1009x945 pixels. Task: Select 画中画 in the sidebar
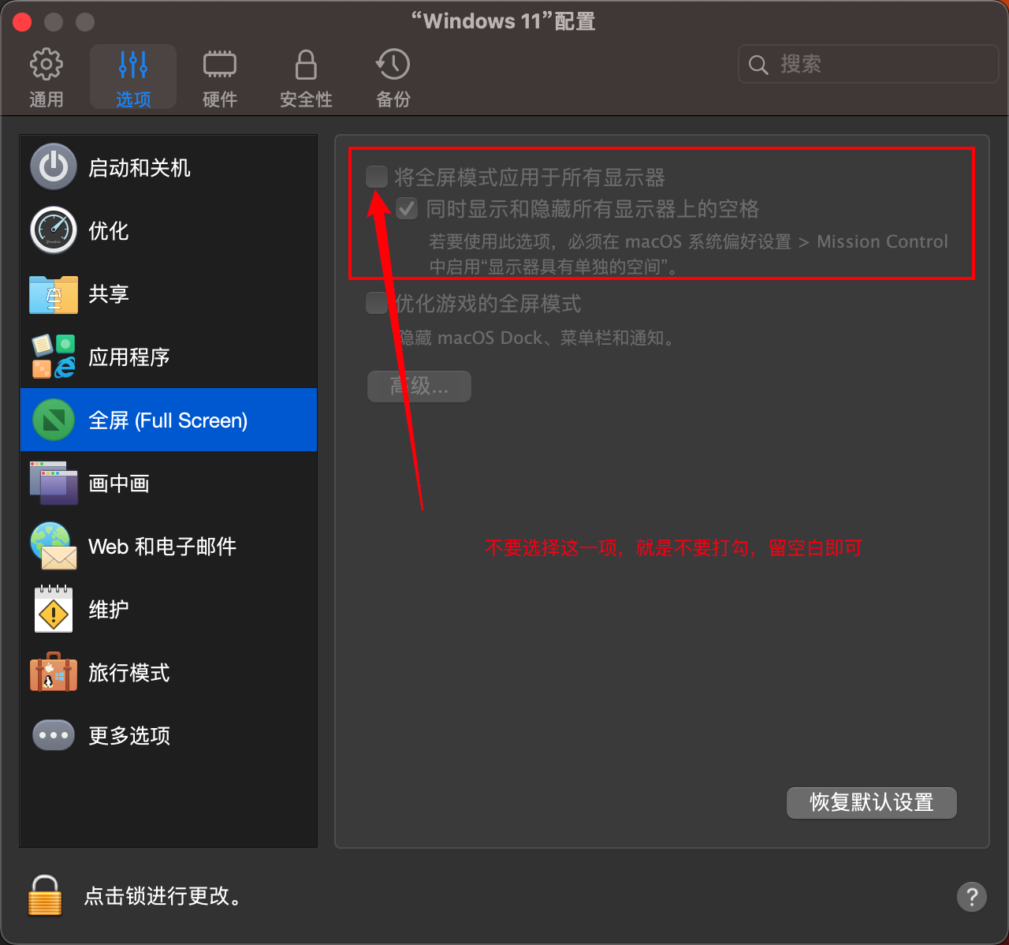click(169, 483)
